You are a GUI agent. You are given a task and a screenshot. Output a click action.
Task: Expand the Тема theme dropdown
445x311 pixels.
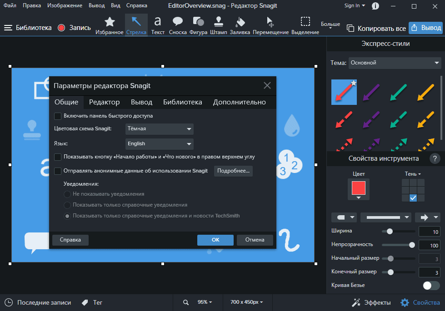(395, 63)
